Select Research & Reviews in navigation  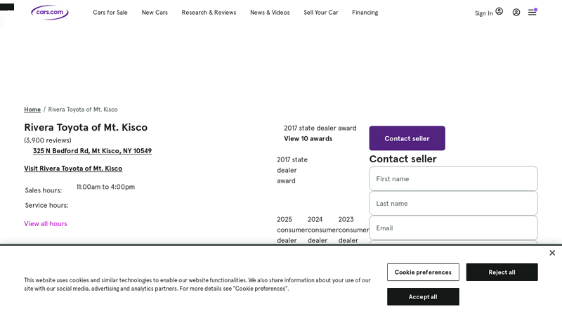[209, 13]
